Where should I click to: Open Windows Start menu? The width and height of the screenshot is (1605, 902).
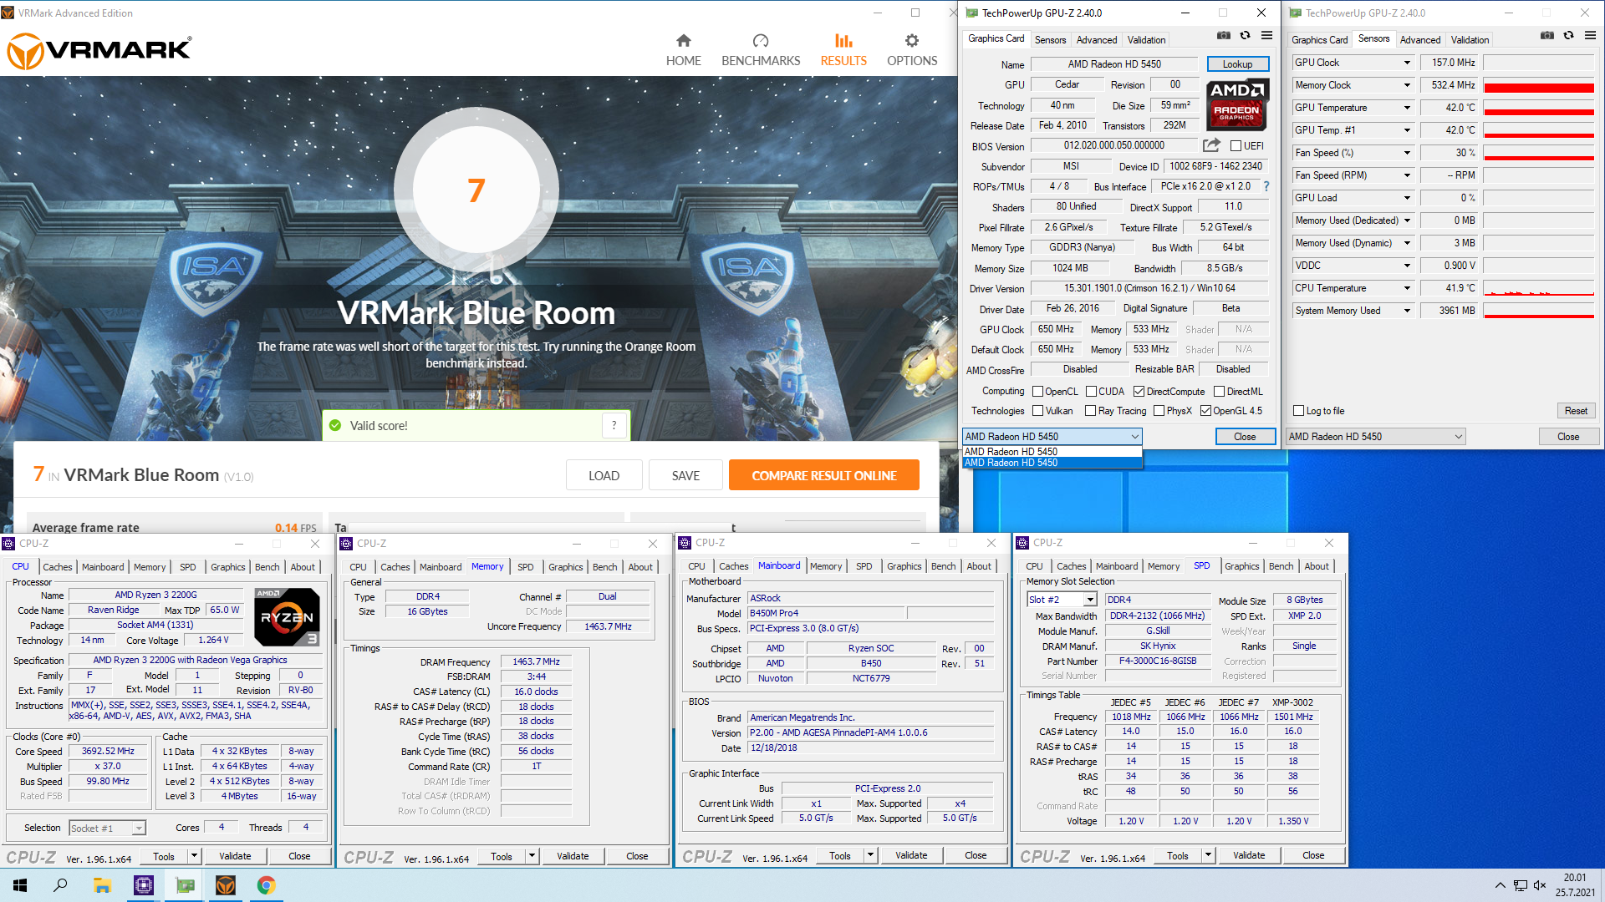[20, 885]
